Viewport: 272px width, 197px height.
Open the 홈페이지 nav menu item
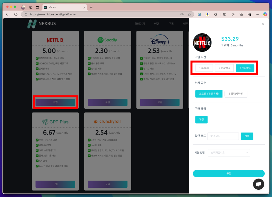pos(140,24)
